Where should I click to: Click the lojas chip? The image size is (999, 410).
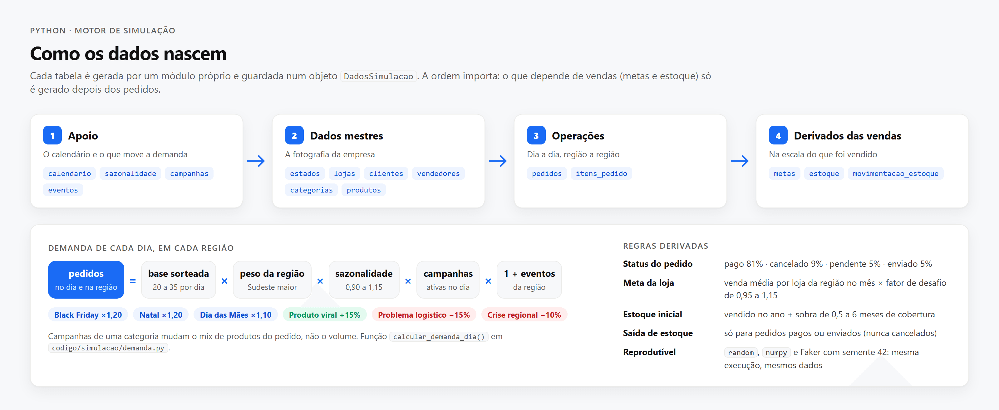click(x=344, y=173)
